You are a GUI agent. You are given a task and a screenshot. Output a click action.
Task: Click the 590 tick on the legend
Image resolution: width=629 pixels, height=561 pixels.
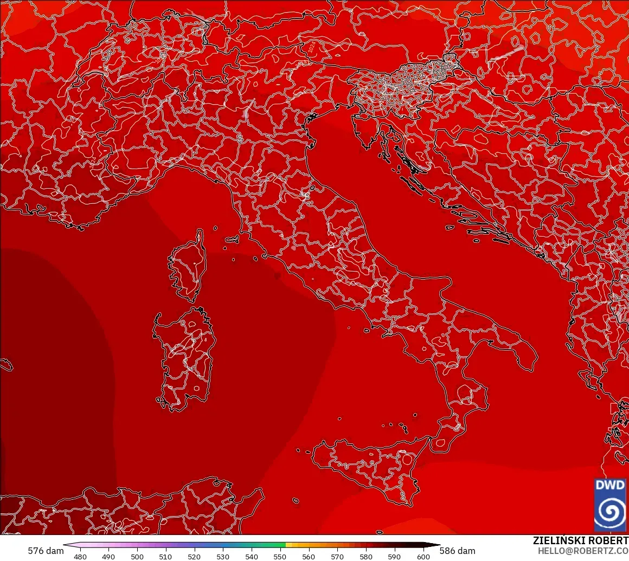pos(394,557)
